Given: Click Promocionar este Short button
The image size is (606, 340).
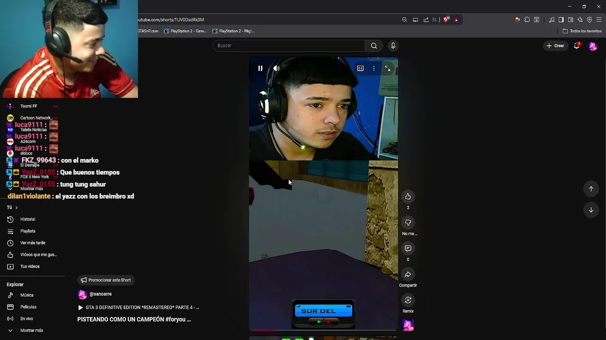Looking at the screenshot, I should 105,280.
